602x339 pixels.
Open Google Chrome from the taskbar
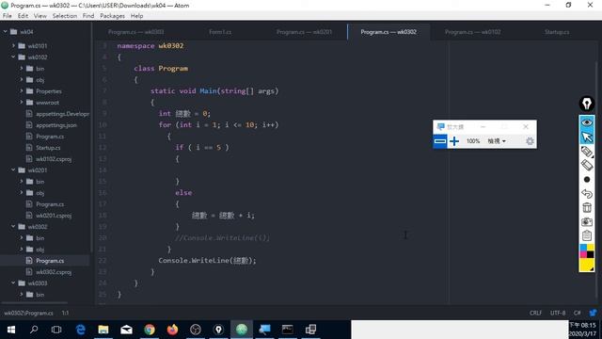click(x=150, y=330)
